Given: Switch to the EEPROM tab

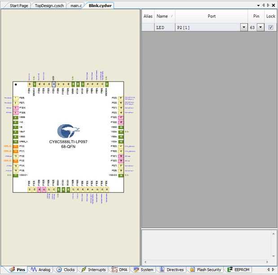Looking at the screenshot, I should point(239,270).
